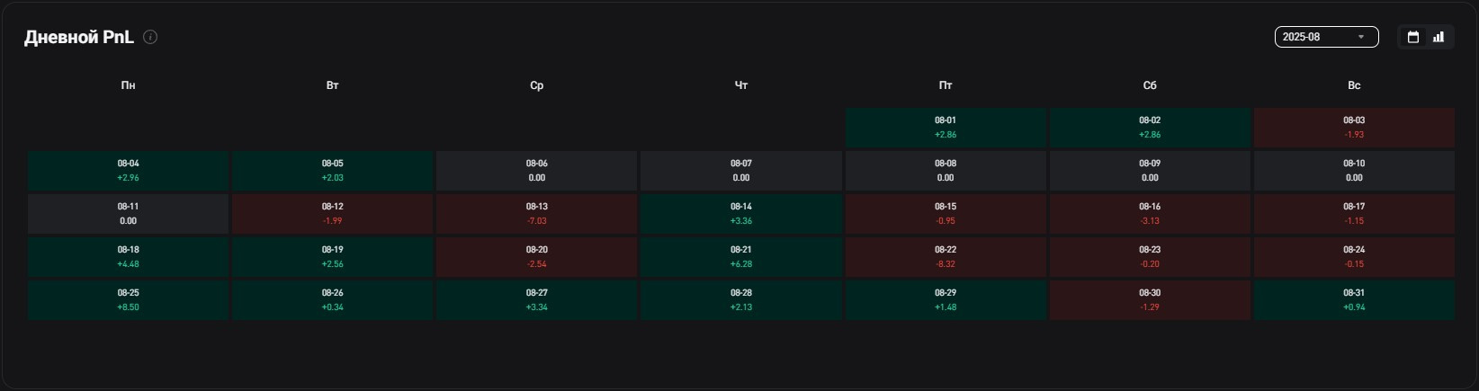Click the 08-30 cell with -1.29
Image resolution: width=1479 pixels, height=391 pixels.
coord(1150,300)
